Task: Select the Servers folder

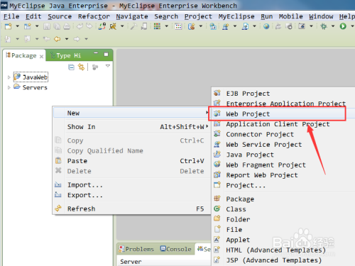Action: point(31,87)
